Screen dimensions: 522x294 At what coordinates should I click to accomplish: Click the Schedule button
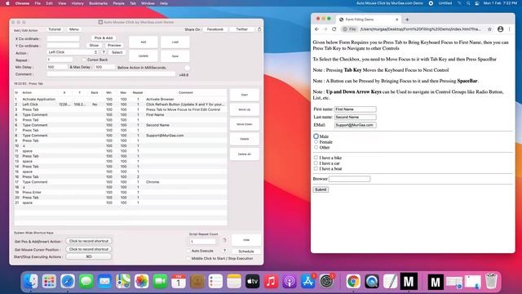pyautogui.click(x=246, y=251)
